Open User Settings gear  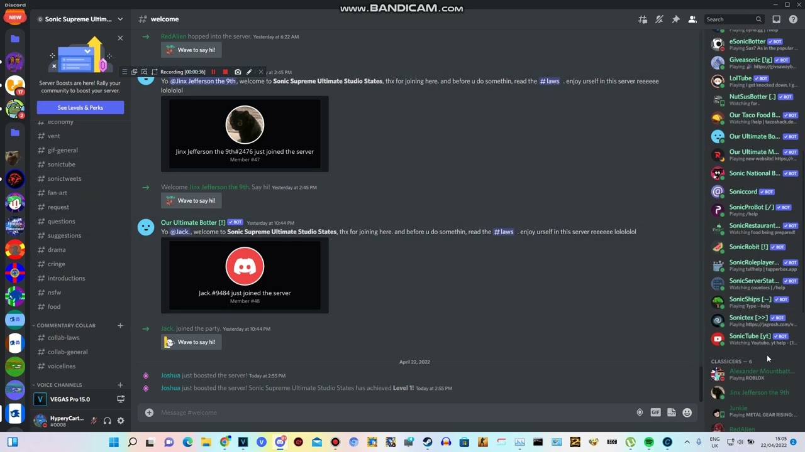pyautogui.click(x=121, y=421)
